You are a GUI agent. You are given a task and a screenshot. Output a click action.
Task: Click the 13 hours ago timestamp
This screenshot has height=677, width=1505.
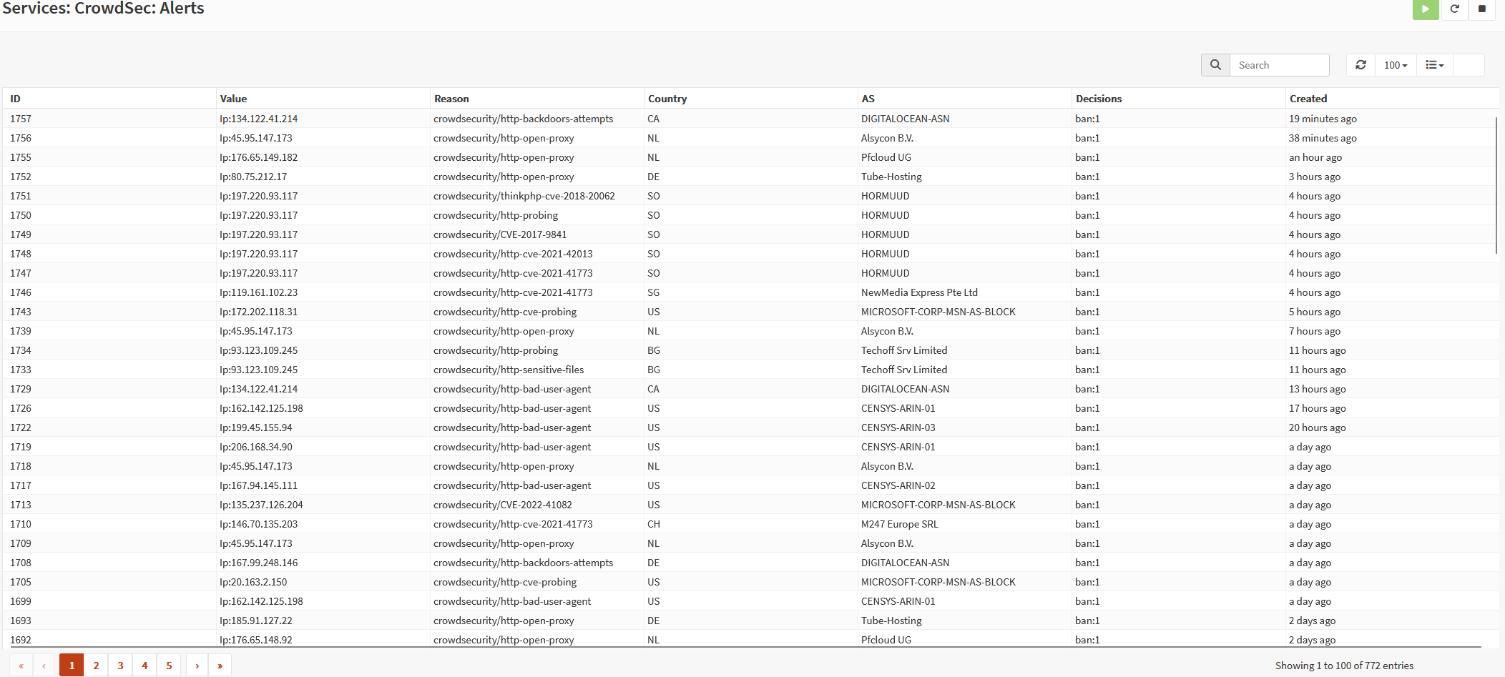click(1318, 389)
